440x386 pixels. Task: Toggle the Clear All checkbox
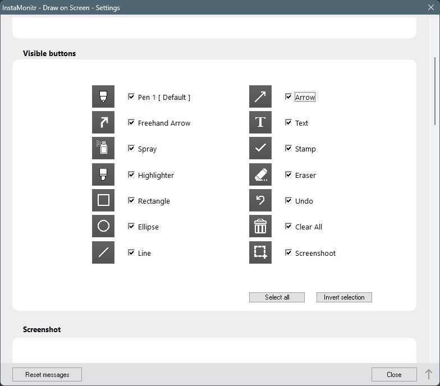click(x=288, y=227)
